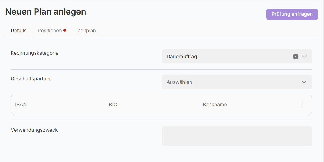This screenshot has width=324, height=162.
Task: Click the Neuen Plan anlegen heading
Action: pos(45,12)
